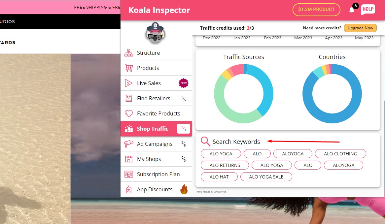The image size is (385, 224).
Task: Click the Ad Campaigns megaphone icon
Action: 129,144
